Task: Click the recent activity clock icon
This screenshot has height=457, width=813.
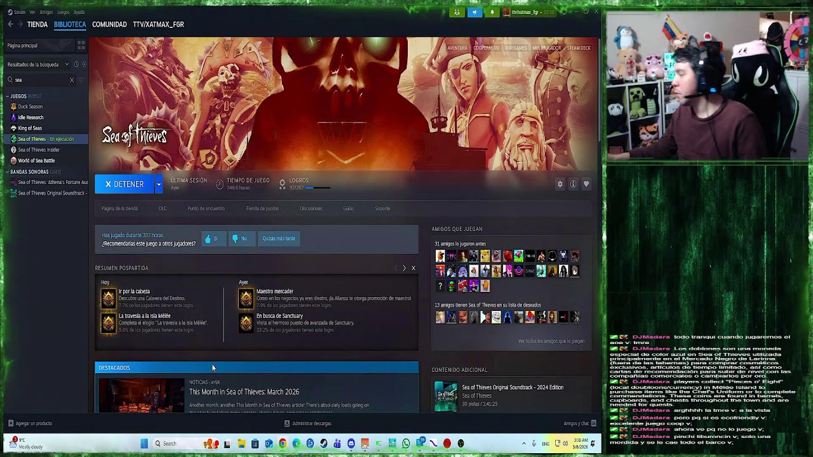Action: (x=76, y=64)
